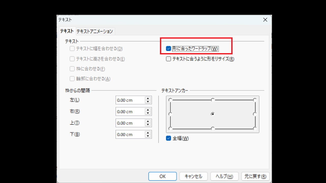
Task: Increase 右 spacing with up arrow
Action: point(148,110)
